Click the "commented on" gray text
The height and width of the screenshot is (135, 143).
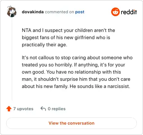pyautogui.click(x=59, y=12)
